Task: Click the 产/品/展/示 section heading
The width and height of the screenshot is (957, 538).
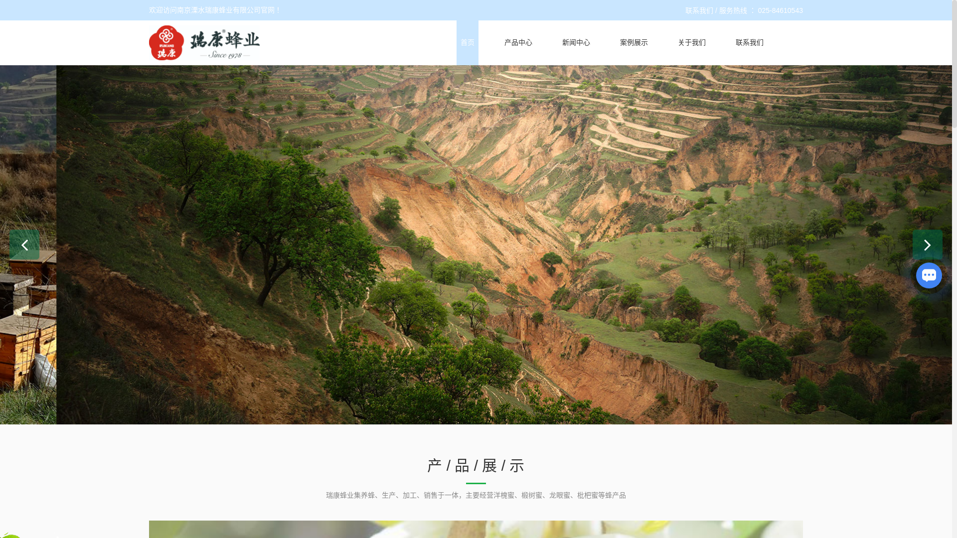Action: coord(476,466)
